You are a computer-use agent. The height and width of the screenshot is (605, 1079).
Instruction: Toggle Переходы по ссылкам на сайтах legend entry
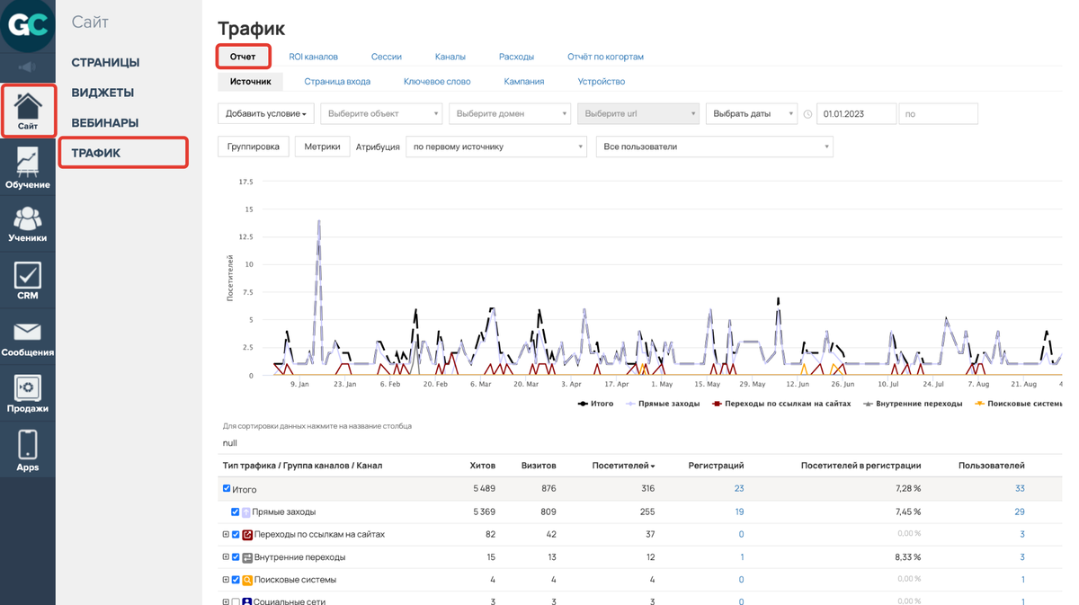pyautogui.click(x=780, y=404)
